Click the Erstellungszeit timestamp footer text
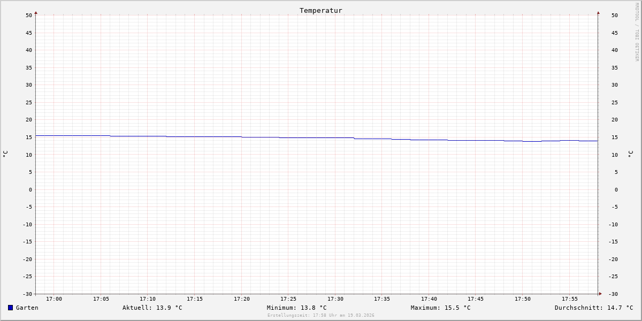642x321 pixels. pyautogui.click(x=321, y=315)
